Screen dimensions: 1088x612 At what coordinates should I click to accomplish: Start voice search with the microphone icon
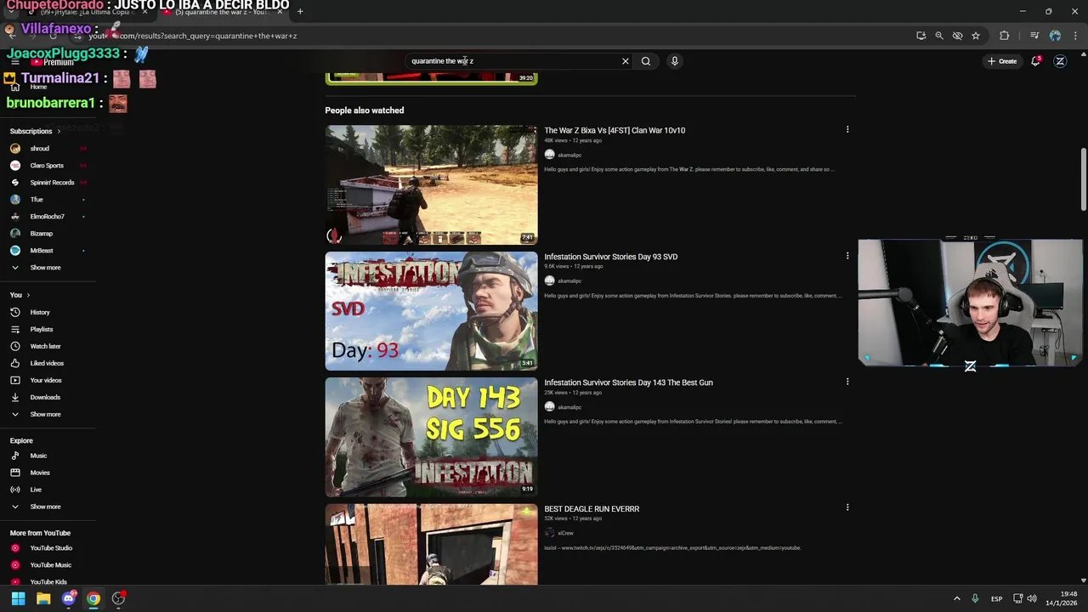click(x=675, y=61)
